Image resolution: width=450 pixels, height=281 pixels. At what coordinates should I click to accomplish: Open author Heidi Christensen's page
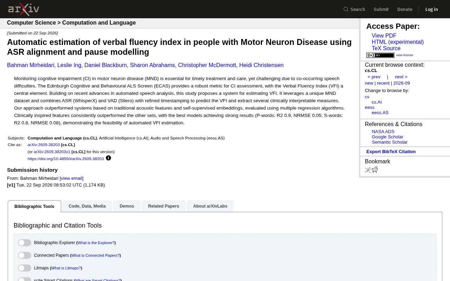pos(261,65)
